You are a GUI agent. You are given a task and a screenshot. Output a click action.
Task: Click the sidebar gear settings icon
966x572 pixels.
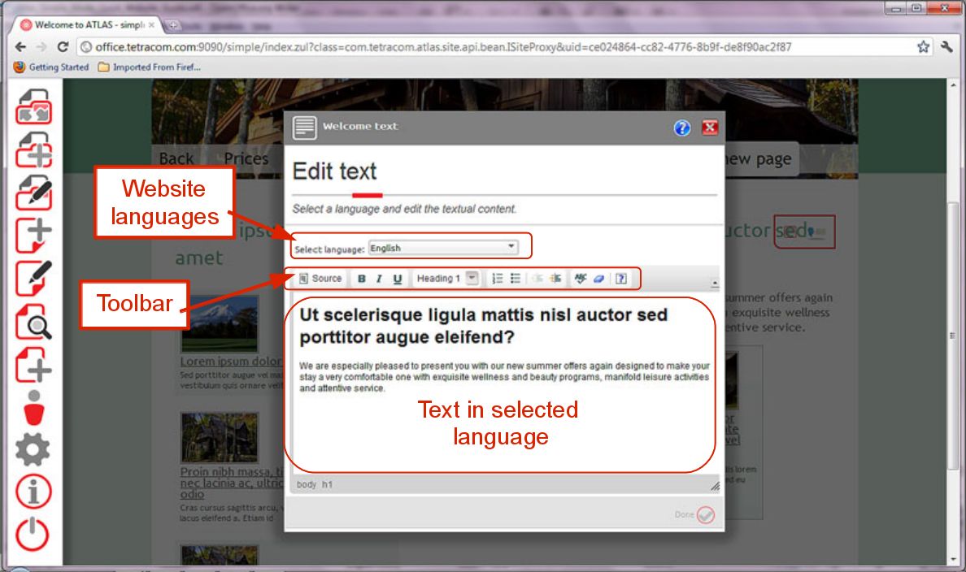[x=33, y=449]
